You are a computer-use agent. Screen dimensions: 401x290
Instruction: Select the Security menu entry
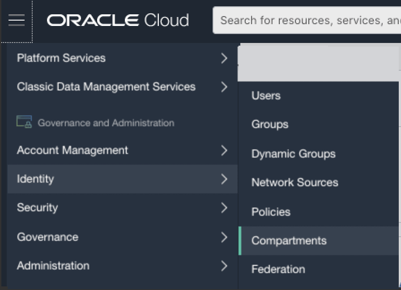[38, 208]
